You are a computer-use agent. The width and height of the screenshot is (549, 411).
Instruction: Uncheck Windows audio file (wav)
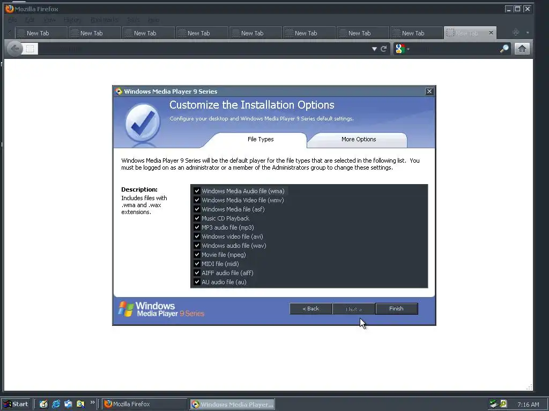point(197,245)
